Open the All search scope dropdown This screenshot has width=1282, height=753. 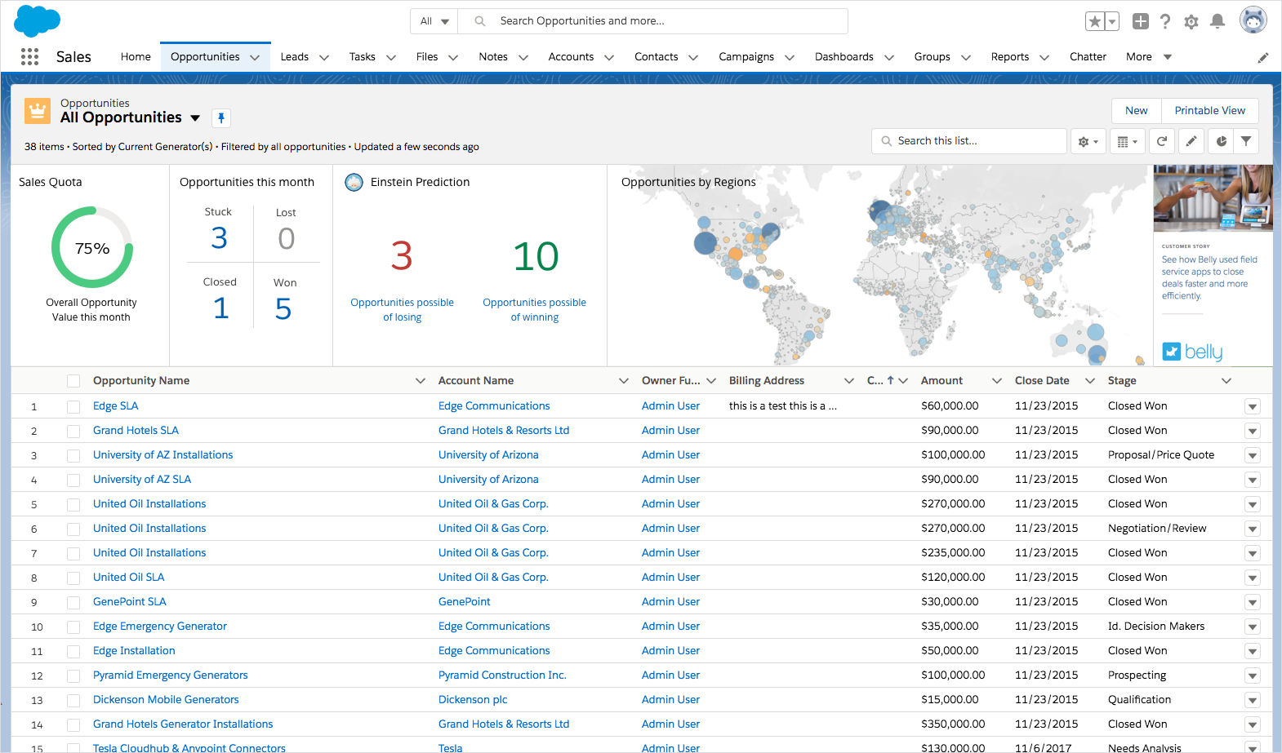tap(434, 21)
